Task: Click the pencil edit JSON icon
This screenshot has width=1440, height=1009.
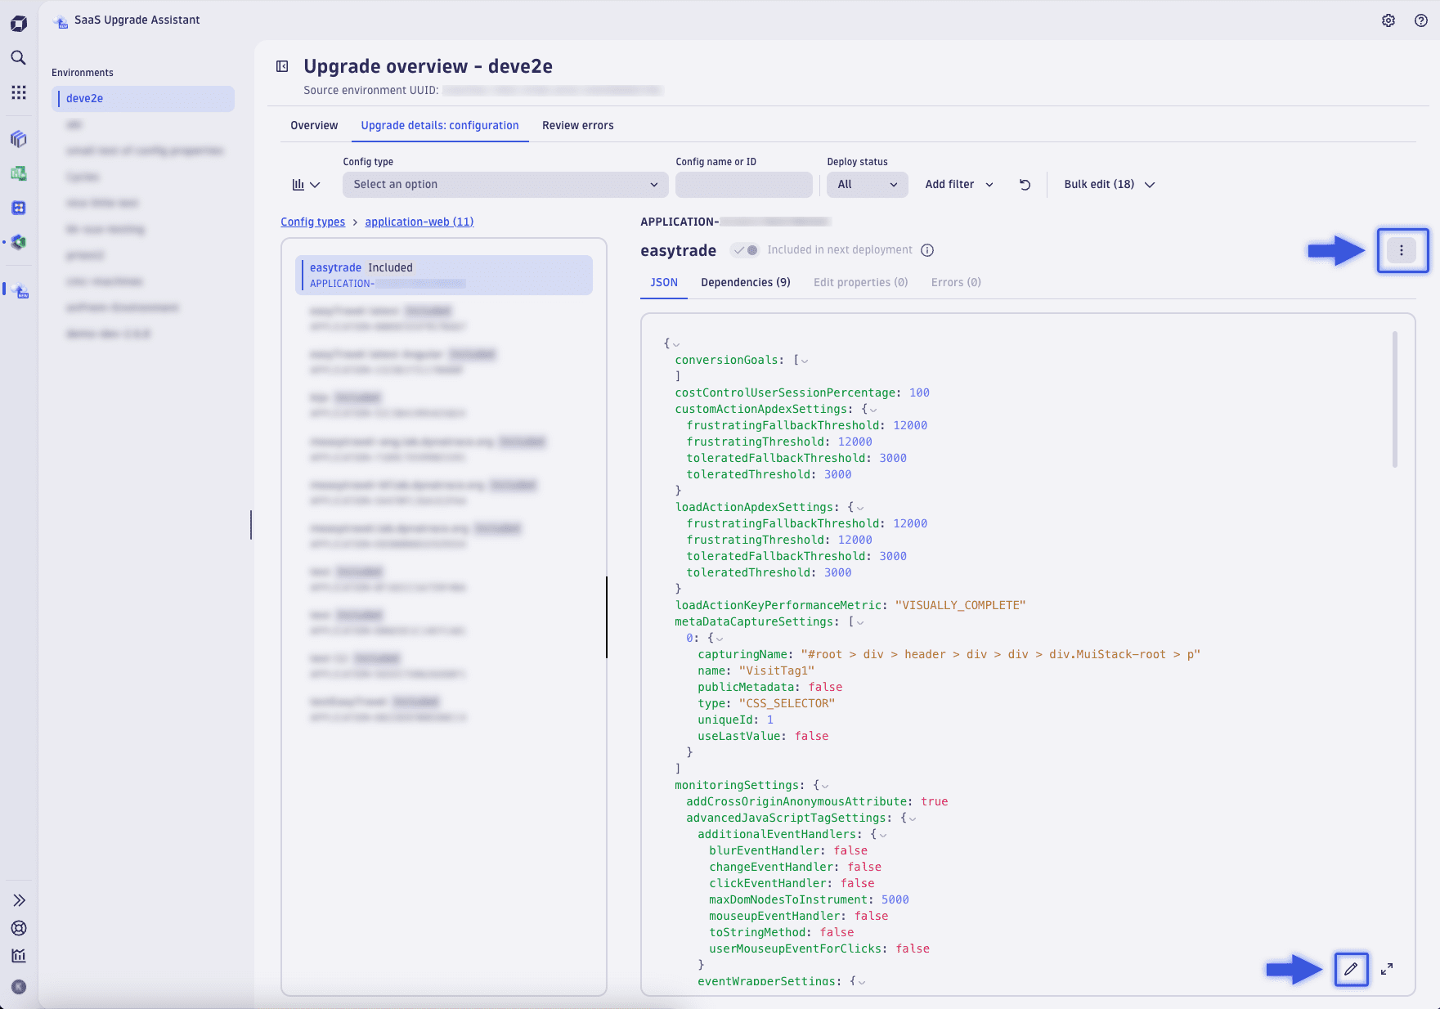Action: [x=1351, y=969]
